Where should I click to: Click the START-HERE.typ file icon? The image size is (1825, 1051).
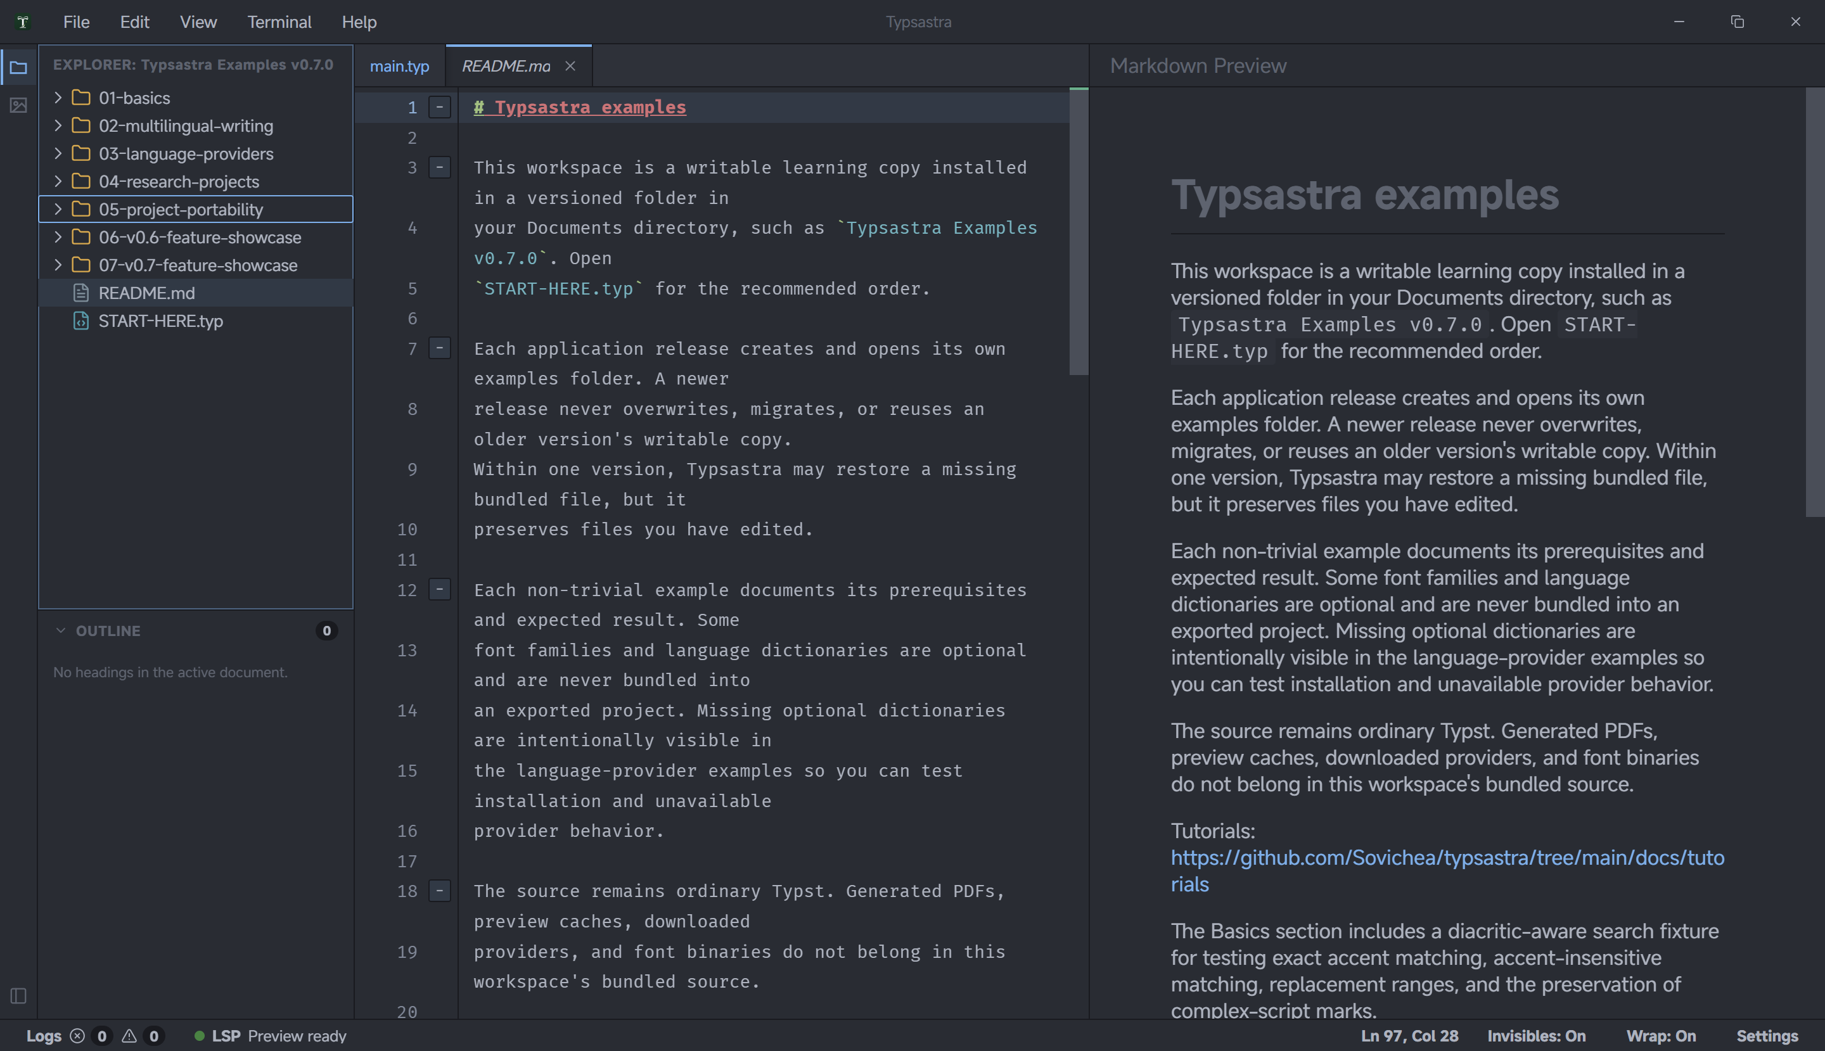[81, 321]
